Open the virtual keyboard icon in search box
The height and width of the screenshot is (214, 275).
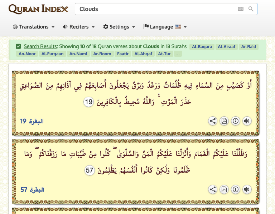pyautogui.click(x=241, y=9)
